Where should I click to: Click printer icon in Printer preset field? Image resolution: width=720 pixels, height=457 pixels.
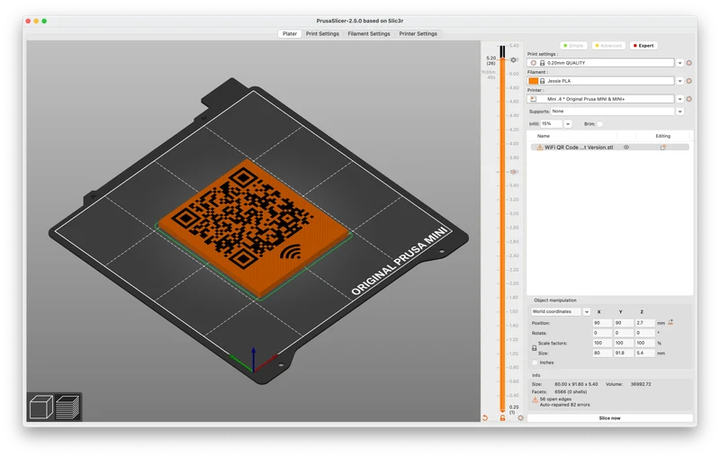[533, 99]
